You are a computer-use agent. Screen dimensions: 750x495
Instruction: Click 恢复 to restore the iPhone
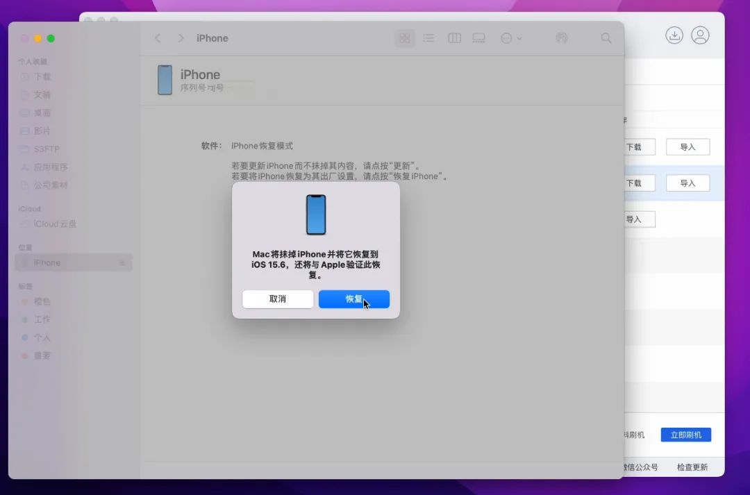click(354, 299)
